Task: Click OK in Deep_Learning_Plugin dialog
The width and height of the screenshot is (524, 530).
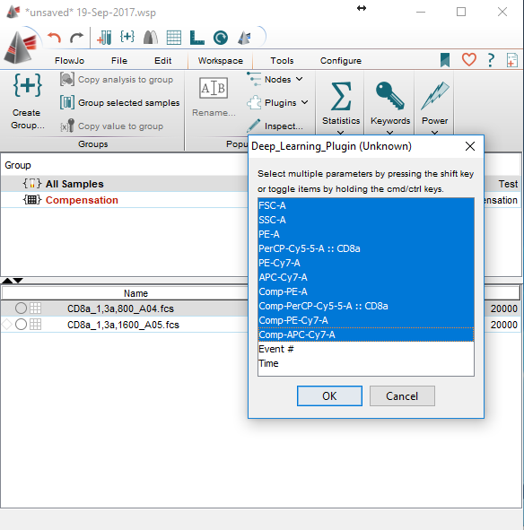Action: (329, 395)
